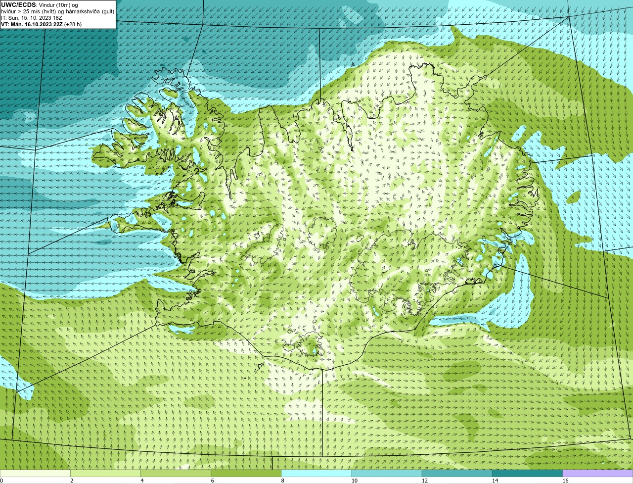Click the dark green 6–8 m/s legend swatch
The height and width of the screenshot is (484, 633).
pos(246,474)
